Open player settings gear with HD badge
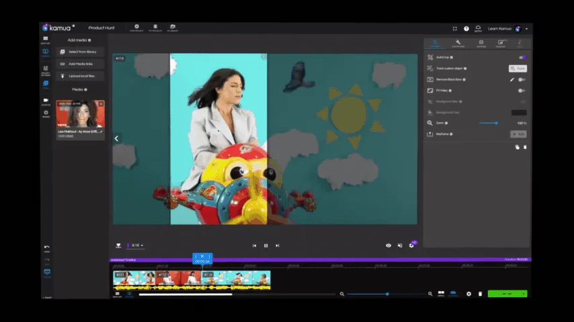The image size is (574, 322). [412, 246]
